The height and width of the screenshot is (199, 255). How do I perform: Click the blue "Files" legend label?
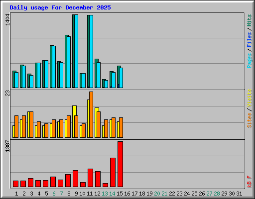[249, 39]
